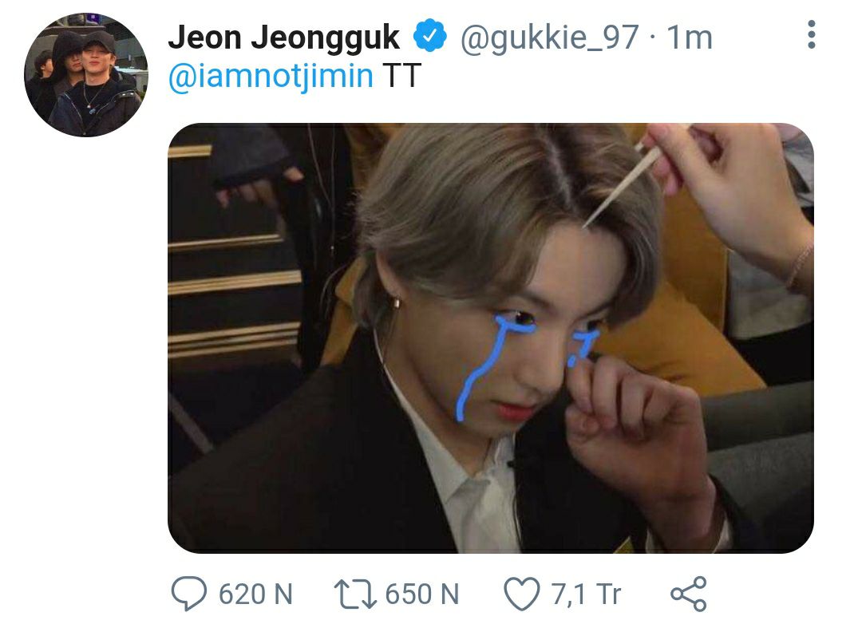Open the share icon
862x628 pixels.
click(x=689, y=594)
